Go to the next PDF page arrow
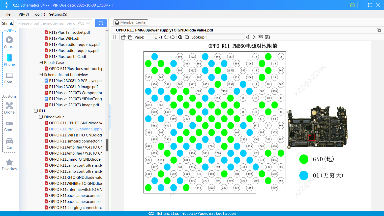The width and height of the screenshot is (384, 216). (172, 37)
